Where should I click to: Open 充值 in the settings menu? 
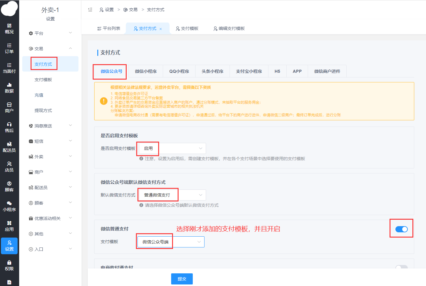50,95
